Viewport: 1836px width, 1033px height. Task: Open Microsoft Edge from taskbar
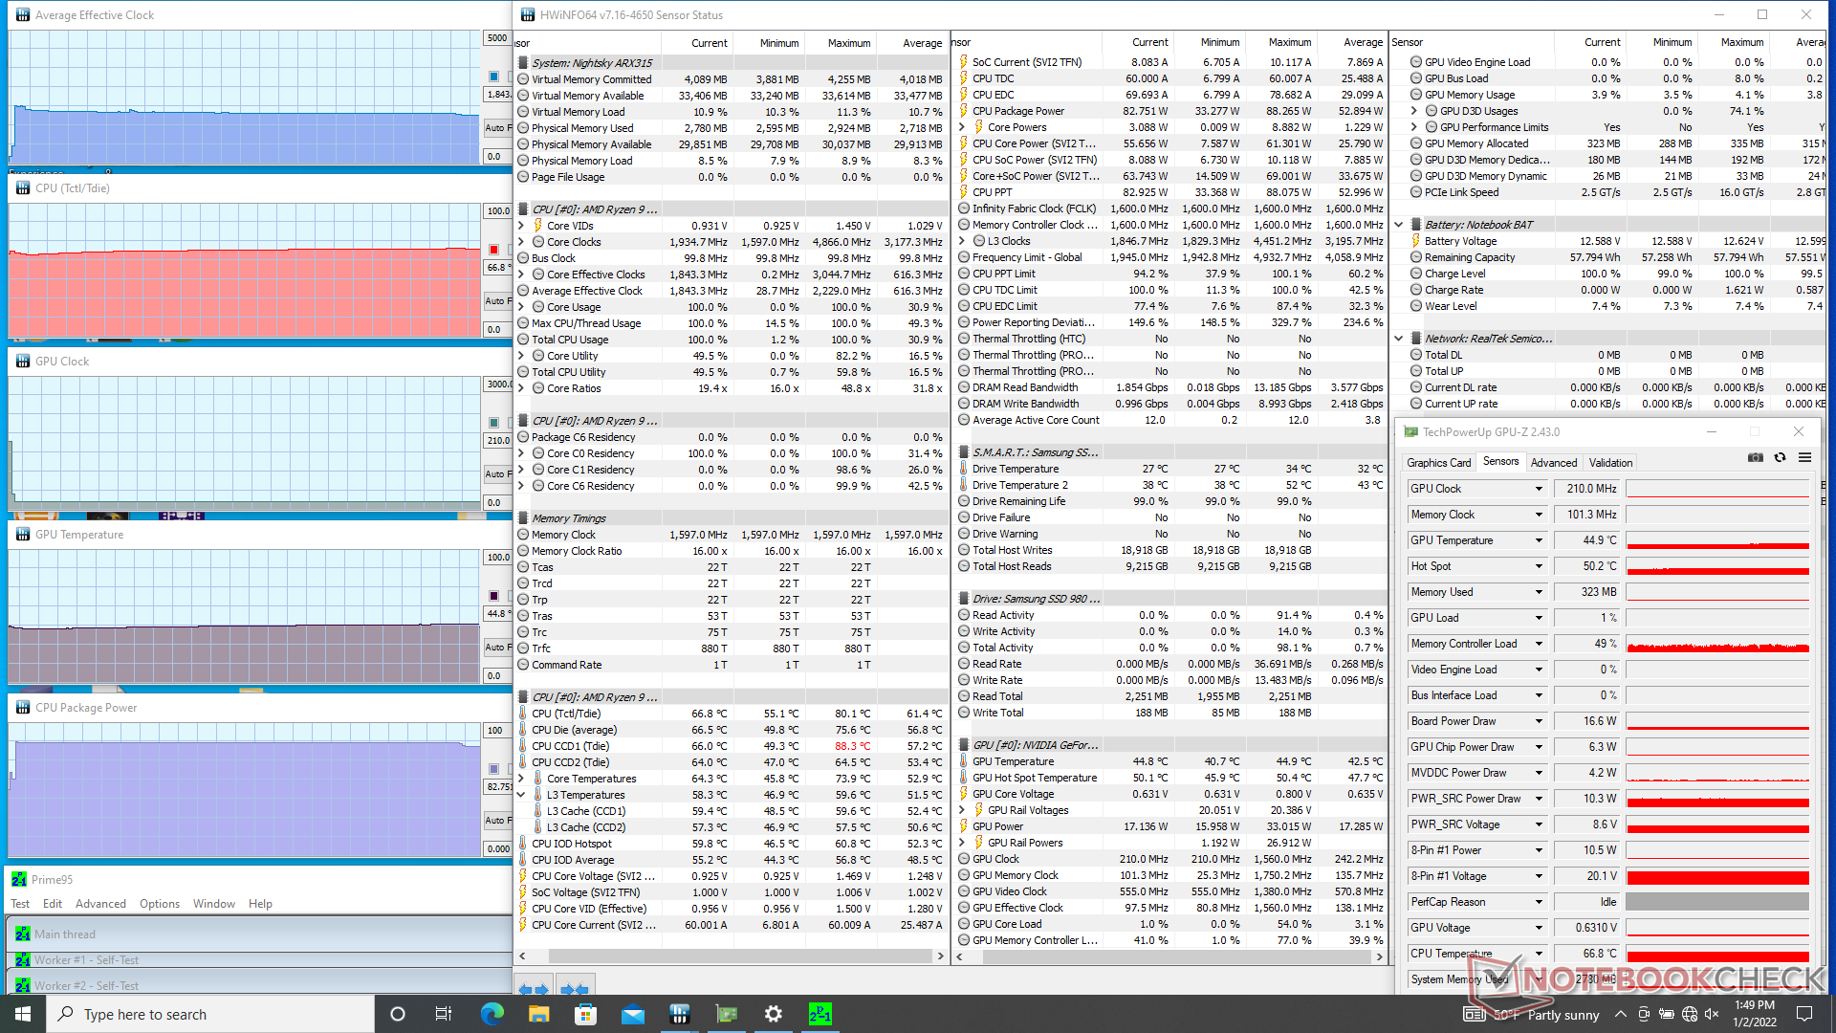(x=492, y=1014)
